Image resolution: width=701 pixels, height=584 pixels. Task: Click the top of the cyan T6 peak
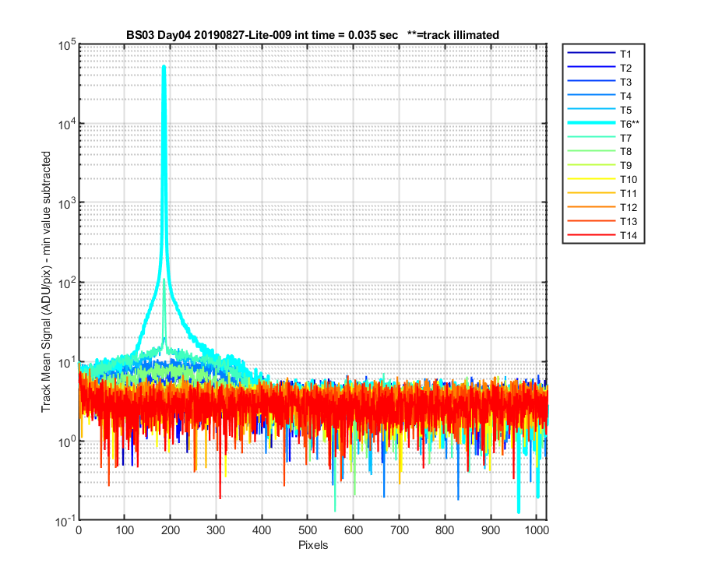click(x=164, y=67)
